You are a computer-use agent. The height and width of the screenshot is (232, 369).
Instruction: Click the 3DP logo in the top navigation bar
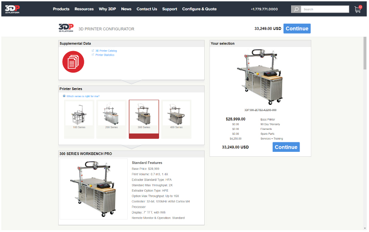click(x=12, y=9)
